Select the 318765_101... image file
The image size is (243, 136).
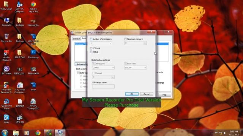[20, 71]
